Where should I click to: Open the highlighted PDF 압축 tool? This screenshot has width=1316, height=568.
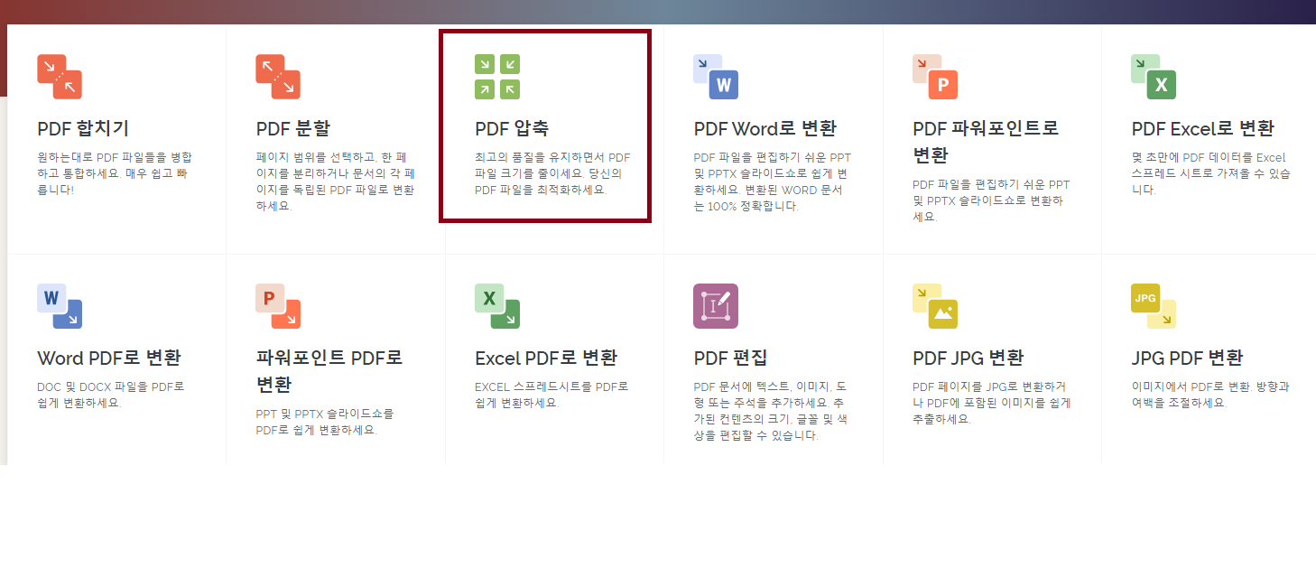(x=496, y=128)
